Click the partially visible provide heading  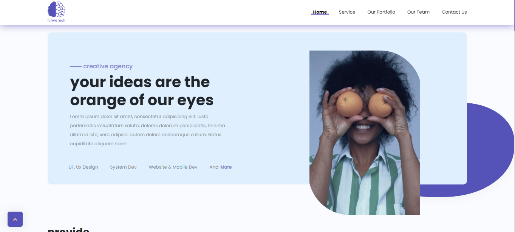click(x=68, y=229)
